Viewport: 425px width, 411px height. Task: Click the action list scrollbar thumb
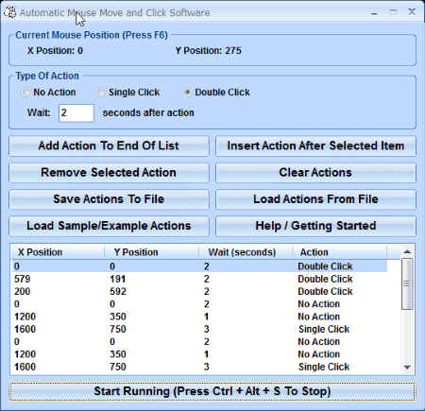point(407,283)
